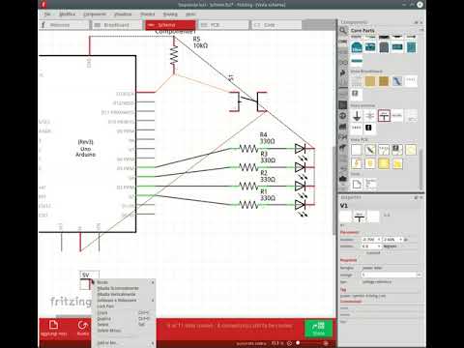Click the Core Parts bin title
Image resolution: width=464 pixels, height=348 pixels.
[362, 30]
